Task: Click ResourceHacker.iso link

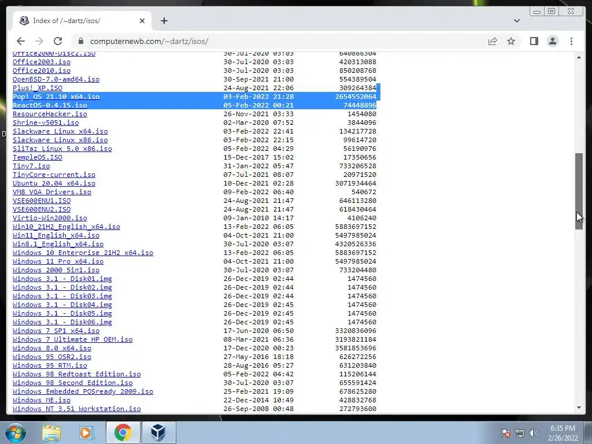Action: [x=50, y=114]
